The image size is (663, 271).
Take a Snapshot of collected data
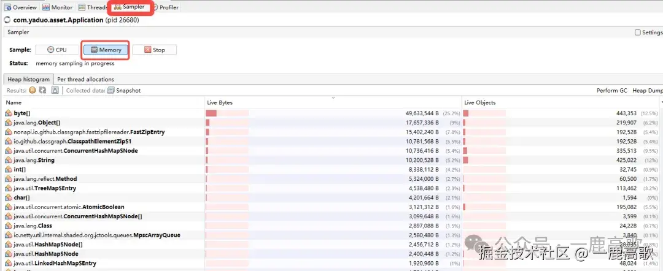point(124,90)
